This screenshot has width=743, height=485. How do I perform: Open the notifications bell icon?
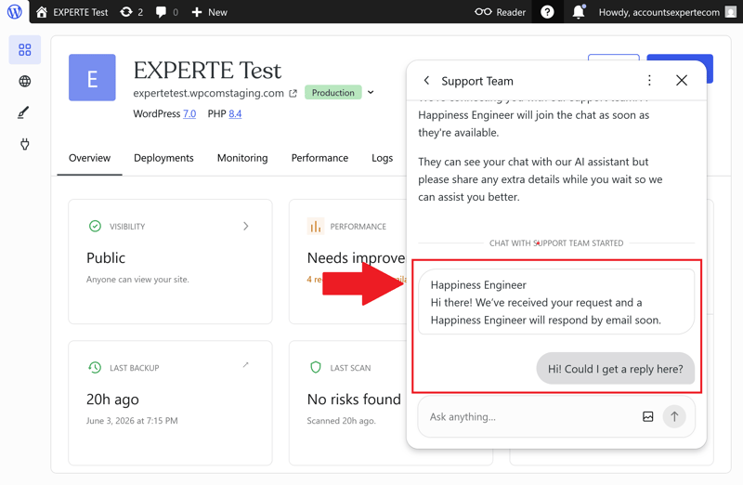coord(579,11)
